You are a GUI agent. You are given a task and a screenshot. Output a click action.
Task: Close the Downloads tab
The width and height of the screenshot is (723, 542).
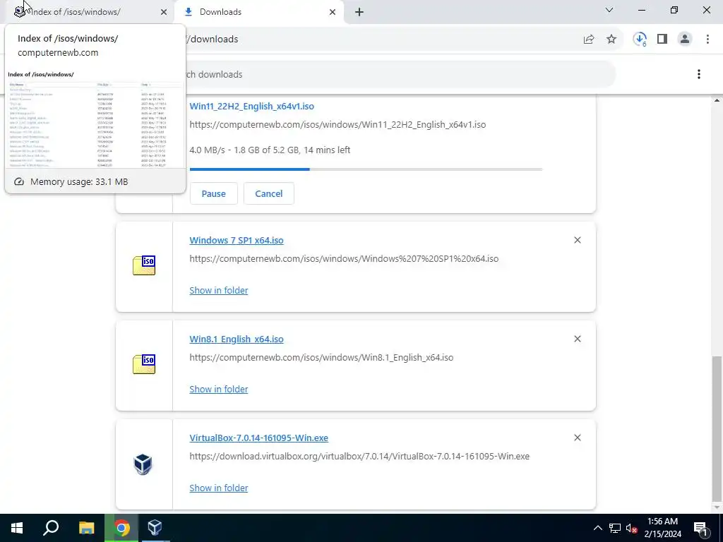point(333,12)
